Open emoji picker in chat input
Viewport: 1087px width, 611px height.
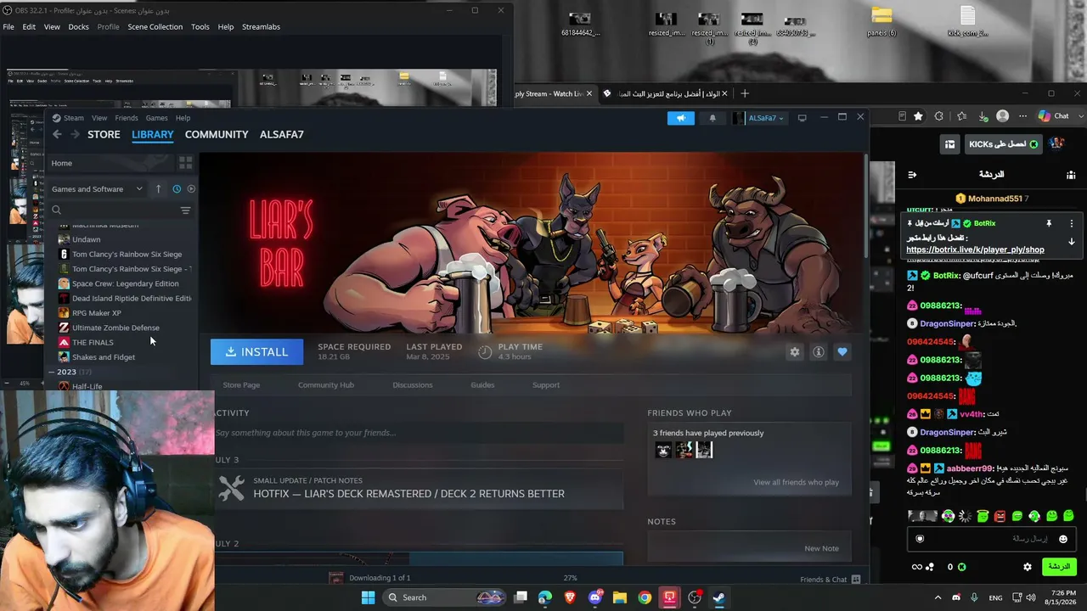[x=1062, y=539]
